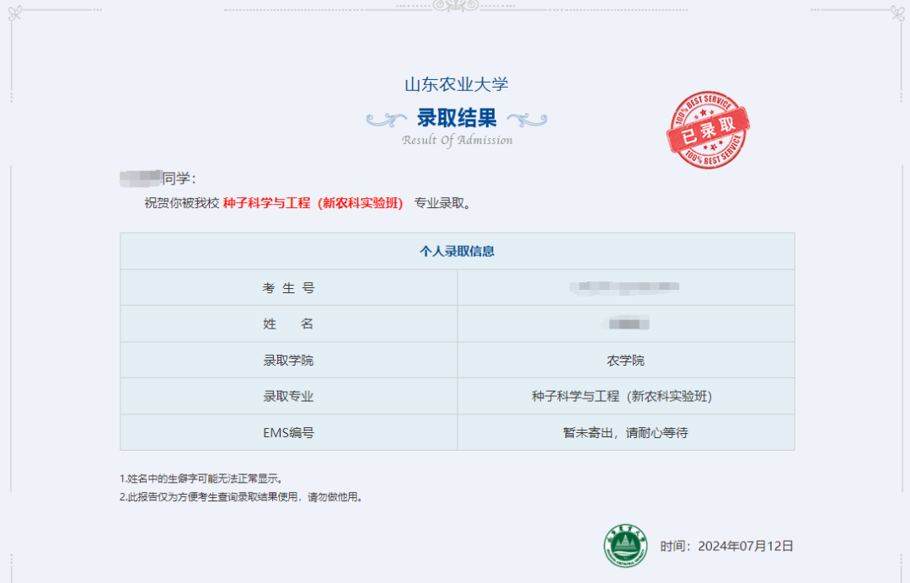This screenshot has width=910, height=583.
Task: Click the 录取专业 value in table
Action: pos(622,396)
